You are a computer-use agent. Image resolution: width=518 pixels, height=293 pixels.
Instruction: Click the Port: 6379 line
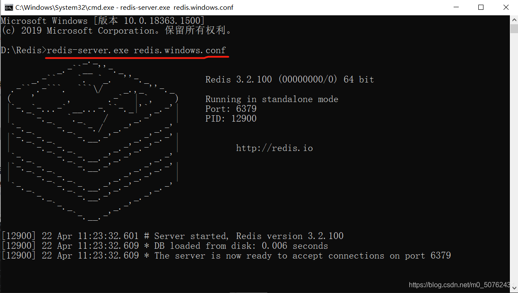[x=231, y=109]
